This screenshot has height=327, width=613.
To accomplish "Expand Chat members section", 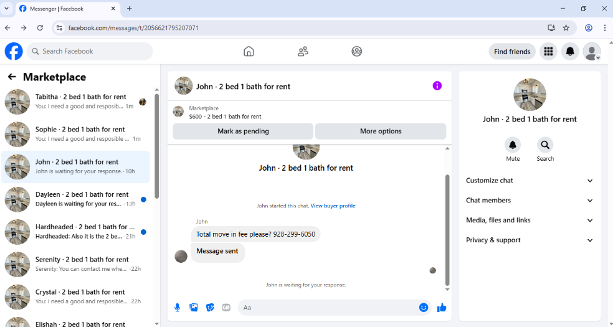I will (530, 201).
